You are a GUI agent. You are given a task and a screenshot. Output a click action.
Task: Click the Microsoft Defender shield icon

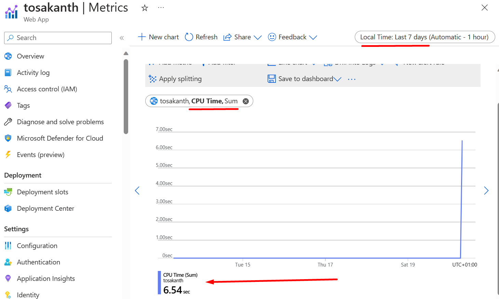click(8, 138)
